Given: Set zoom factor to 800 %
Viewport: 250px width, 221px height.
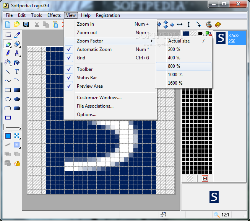Looking at the screenshot, I should (183, 66).
